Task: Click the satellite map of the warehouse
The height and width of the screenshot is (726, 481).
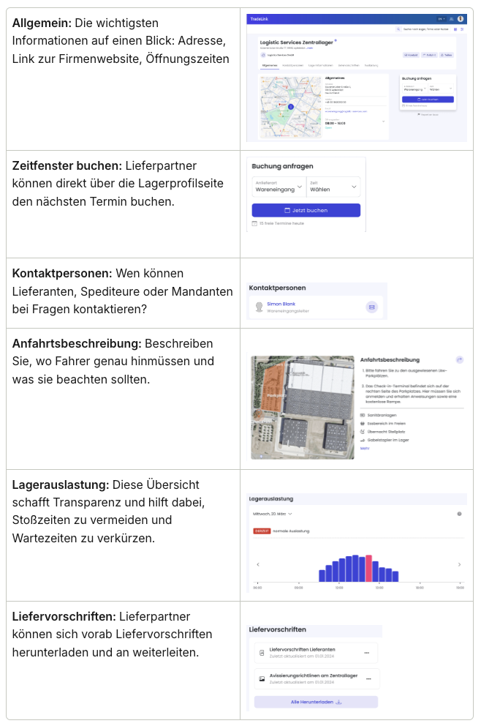Action: (302, 407)
